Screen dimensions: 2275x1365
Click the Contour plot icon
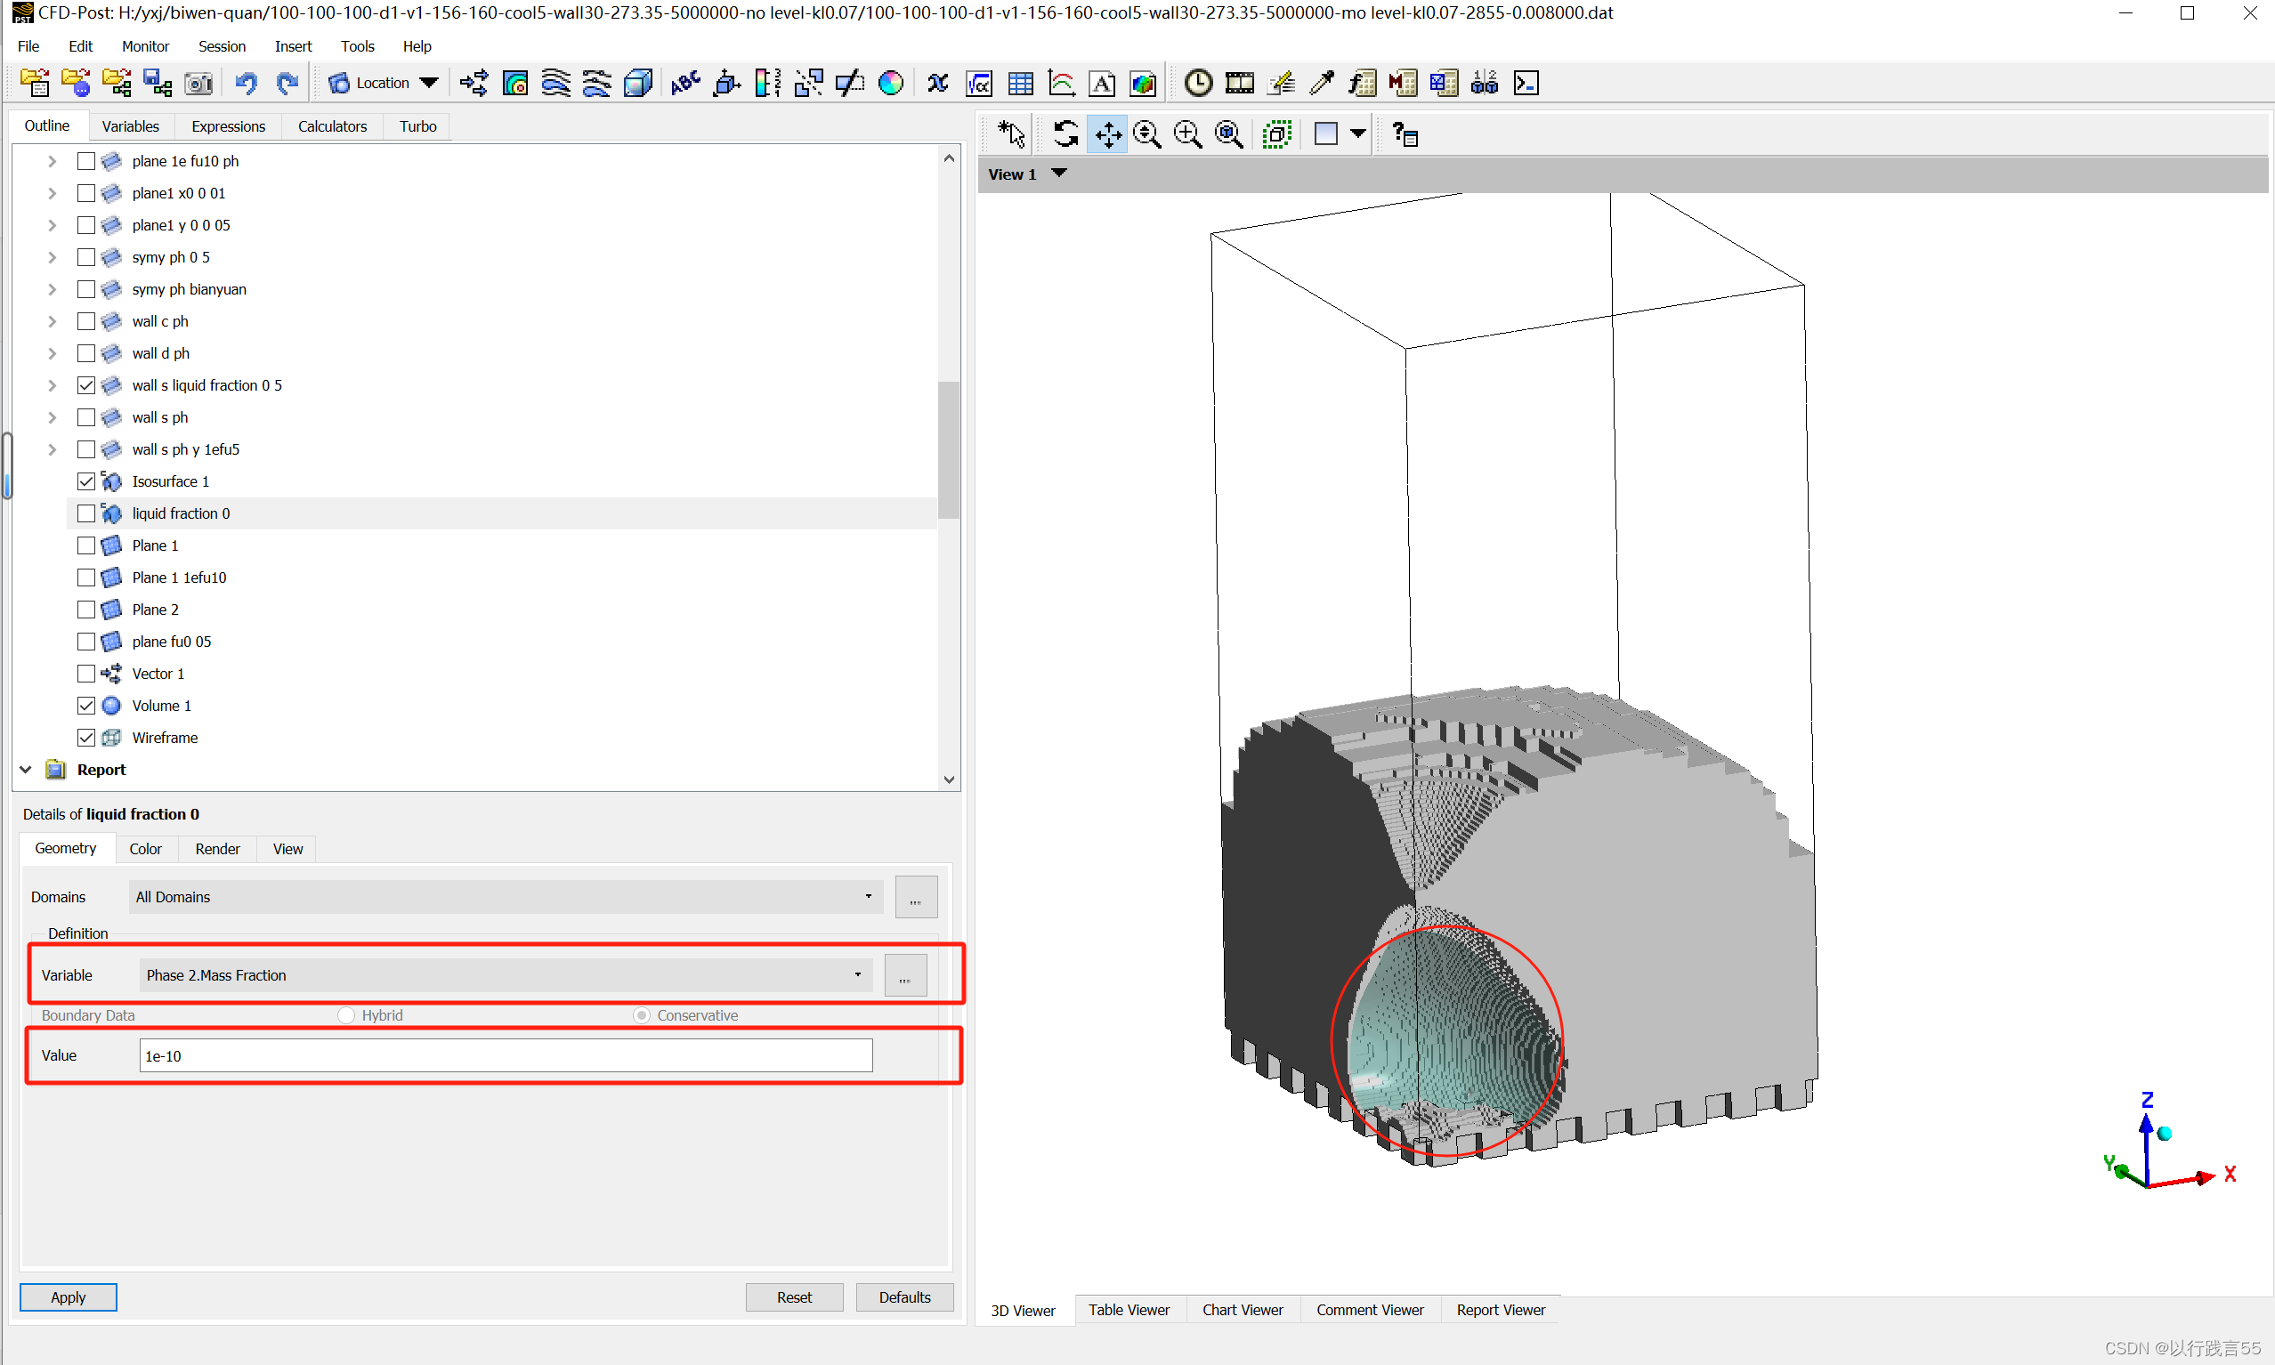click(x=515, y=84)
